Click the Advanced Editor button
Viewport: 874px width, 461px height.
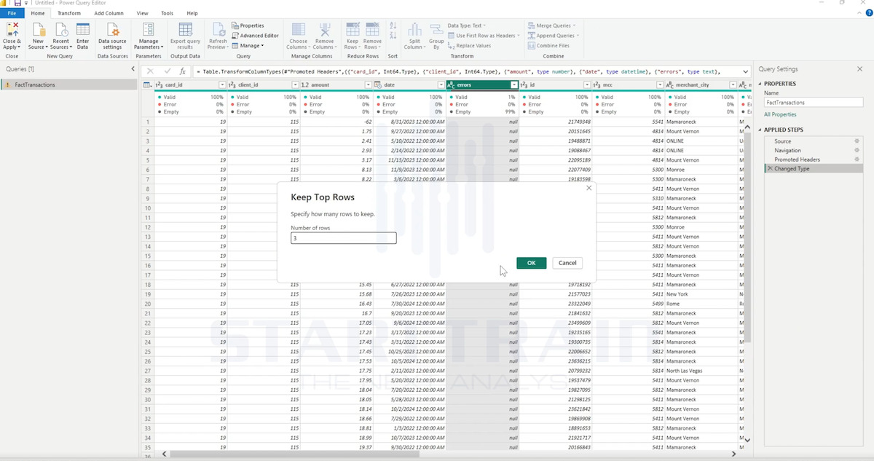click(x=255, y=36)
